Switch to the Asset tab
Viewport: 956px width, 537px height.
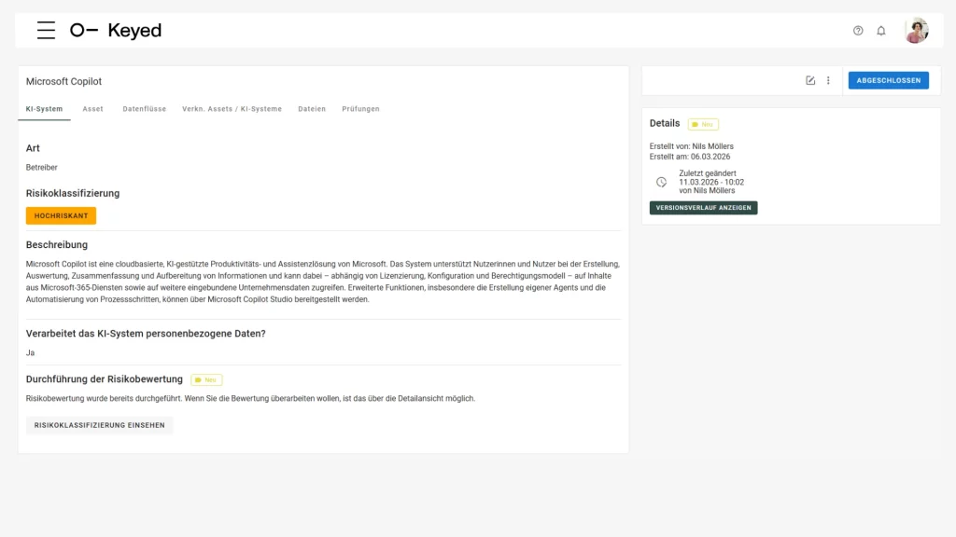click(92, 108)
